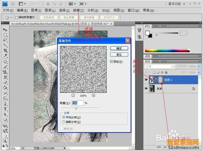Select the Blur tool
The height and width of the screenshot is (151, 203).
(5, 93)
